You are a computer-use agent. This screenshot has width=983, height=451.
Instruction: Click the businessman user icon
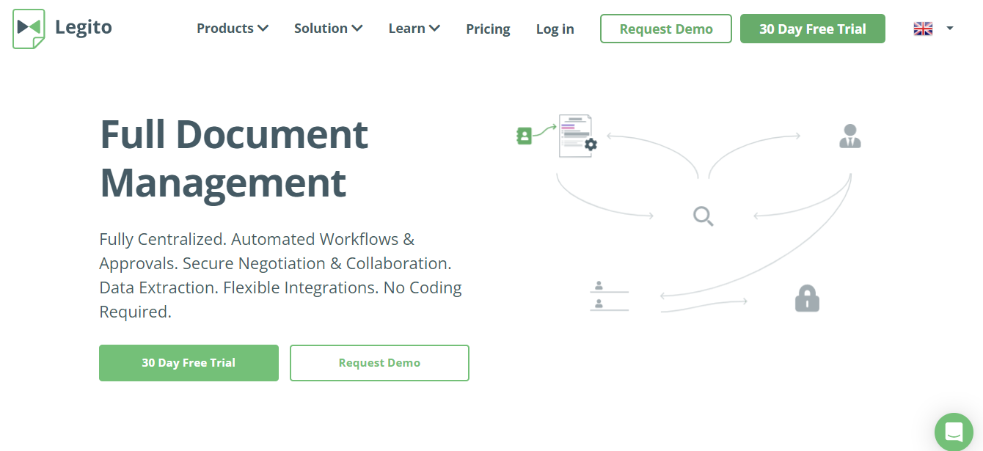click(x=849, y=136)
